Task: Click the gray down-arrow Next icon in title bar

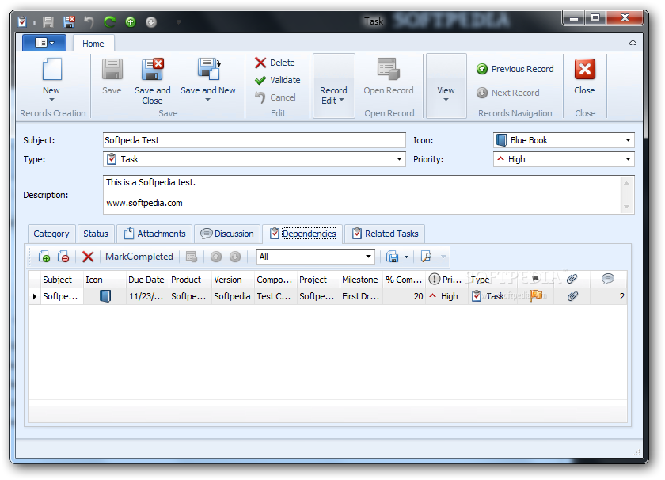Action: pos(151,21)
